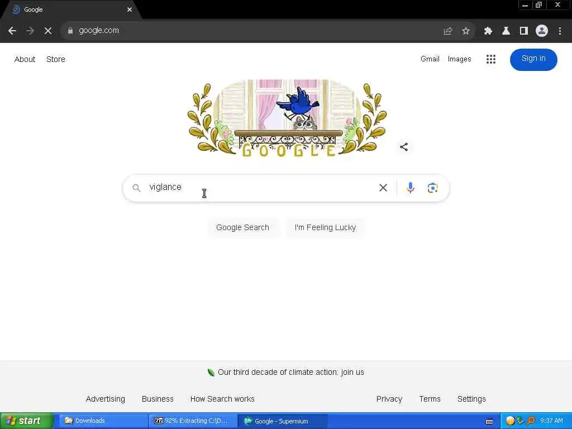Share the Google Doodle
572x429 pixels.
point(404,147)
